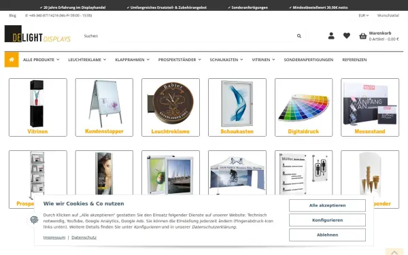The image size is (408, 255).
Task: Open Impressum link
Action: tap(54, 237)
